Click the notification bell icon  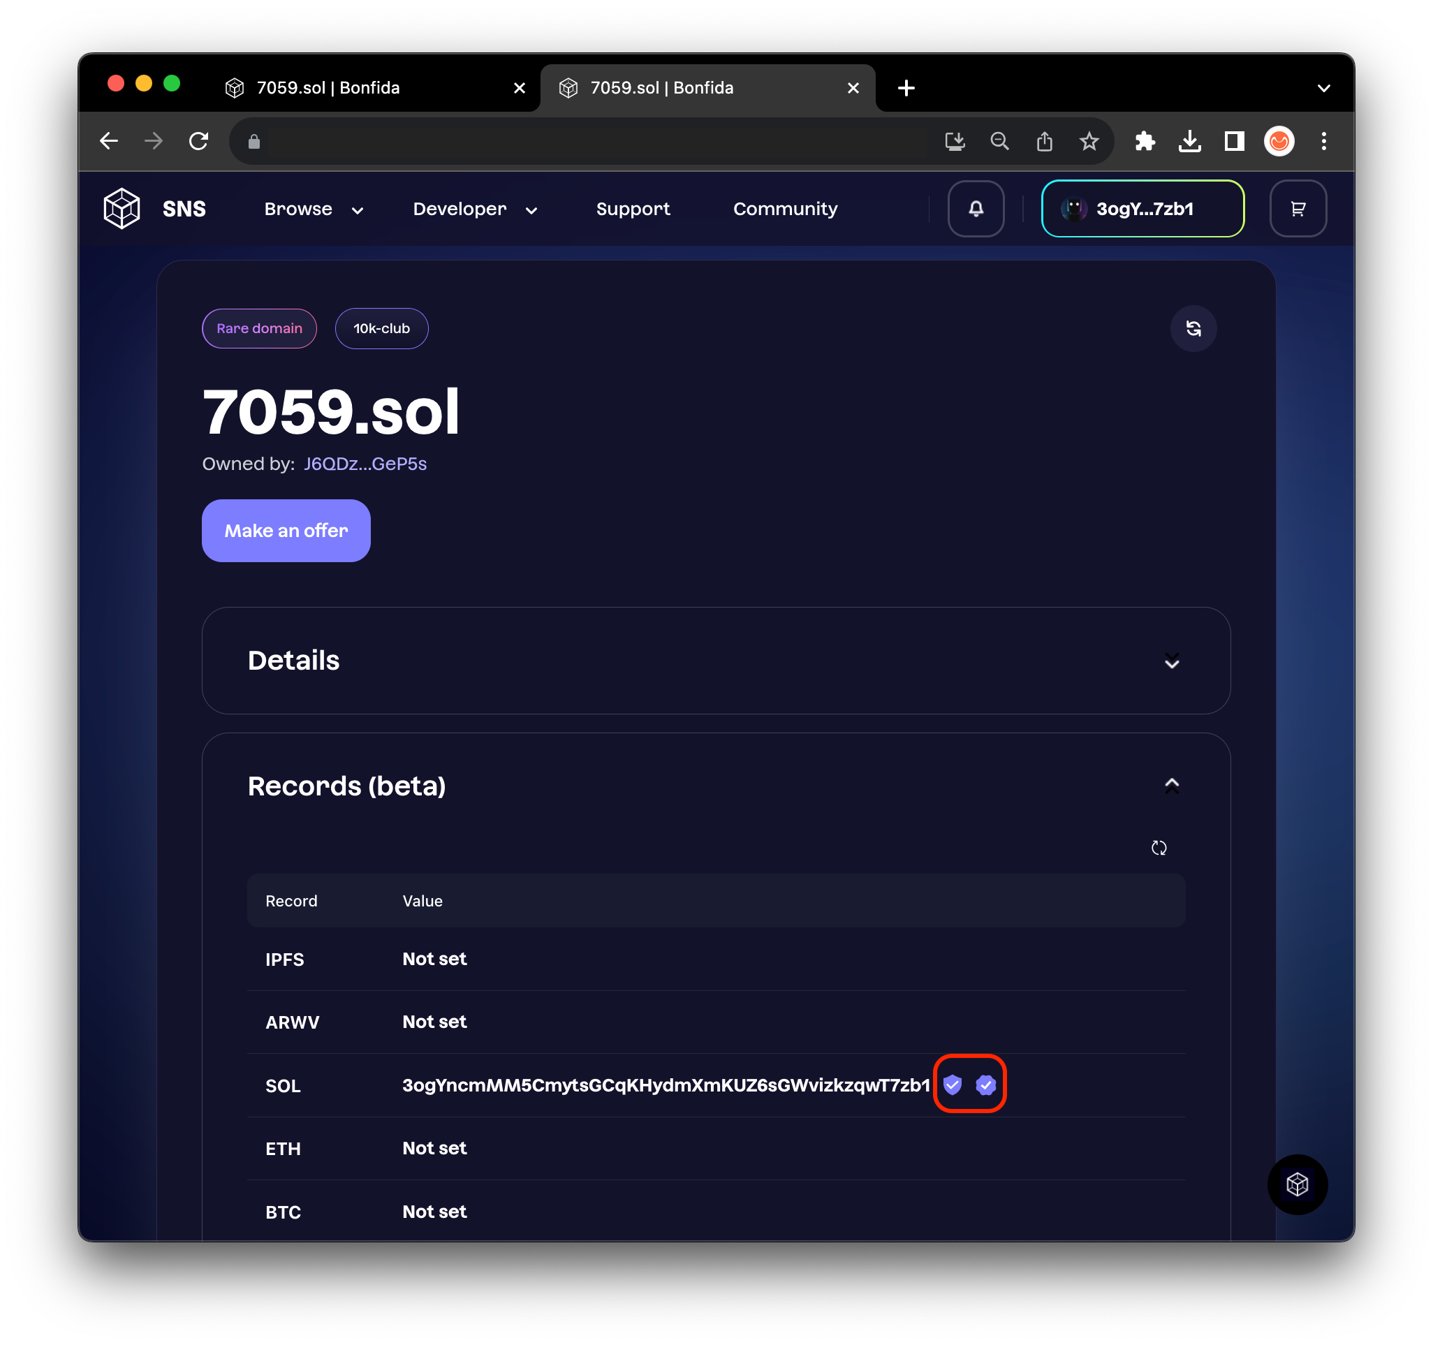[x=976, y=209]
